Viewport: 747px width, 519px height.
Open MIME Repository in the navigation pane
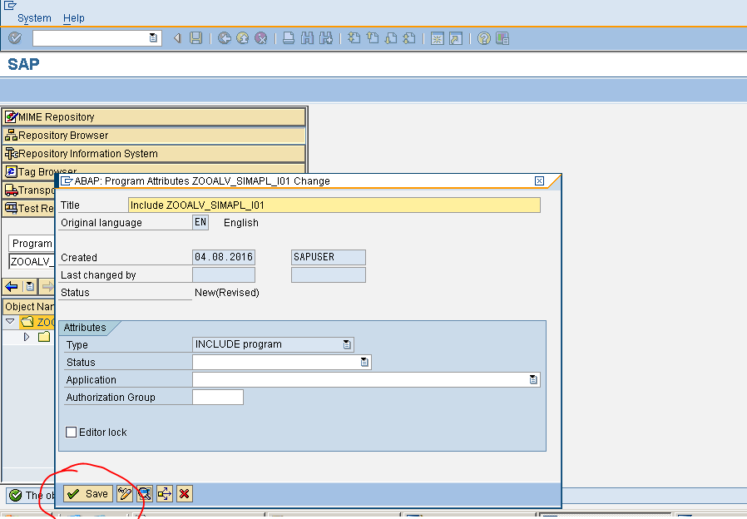[x=154, y=116]
